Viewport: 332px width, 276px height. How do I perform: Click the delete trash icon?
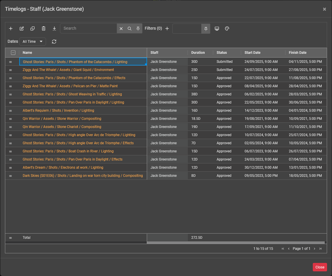pos(44,29)
